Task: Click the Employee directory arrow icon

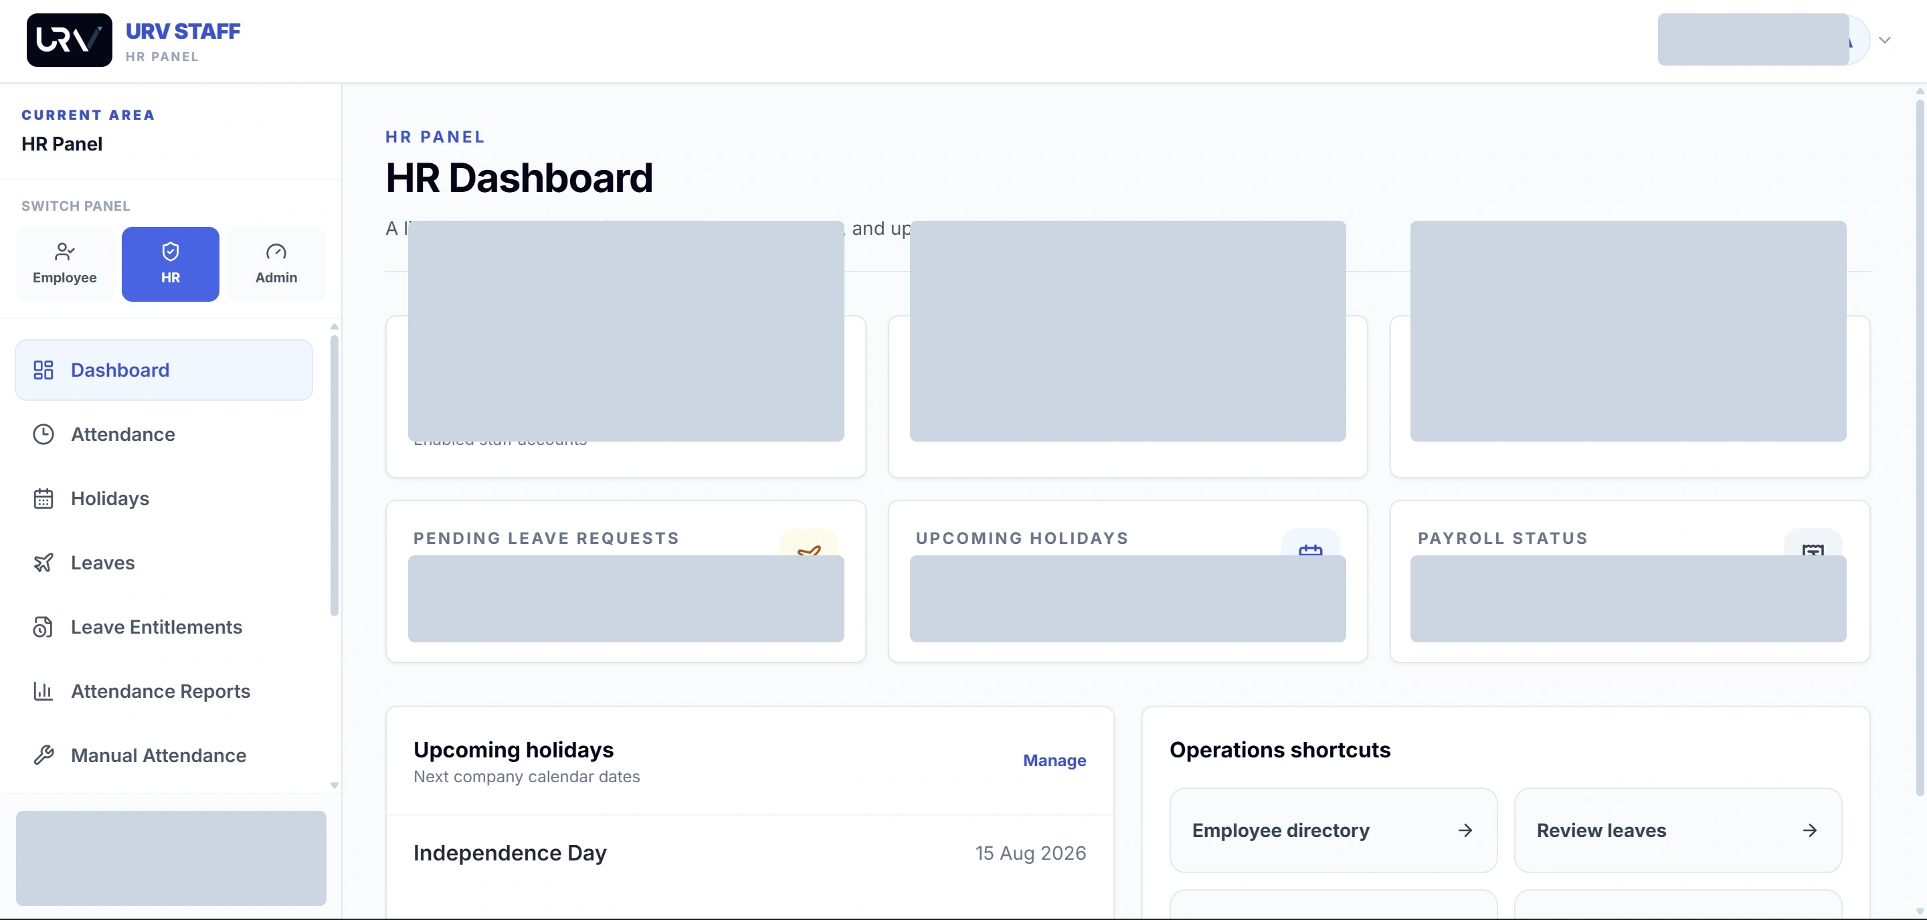Action: coord(1465,830)
